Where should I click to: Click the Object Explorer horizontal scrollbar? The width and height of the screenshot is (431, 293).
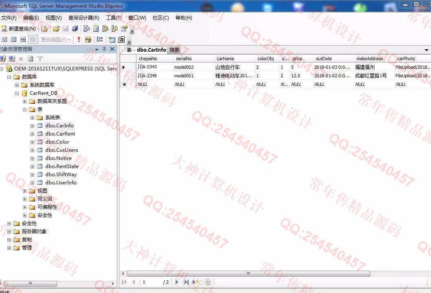pos(30,284)
